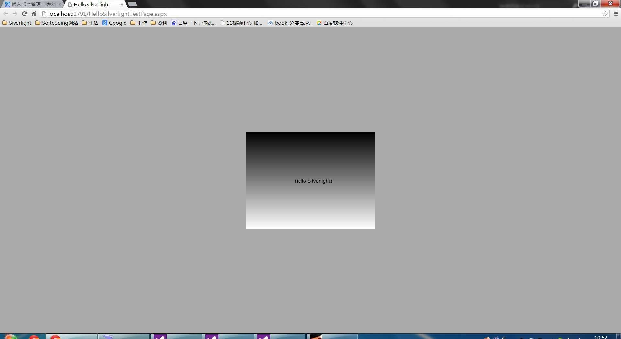621x339 pixels.
Task: Open the 资料 bookmarks folder
Action: click(x=159, y=23)
